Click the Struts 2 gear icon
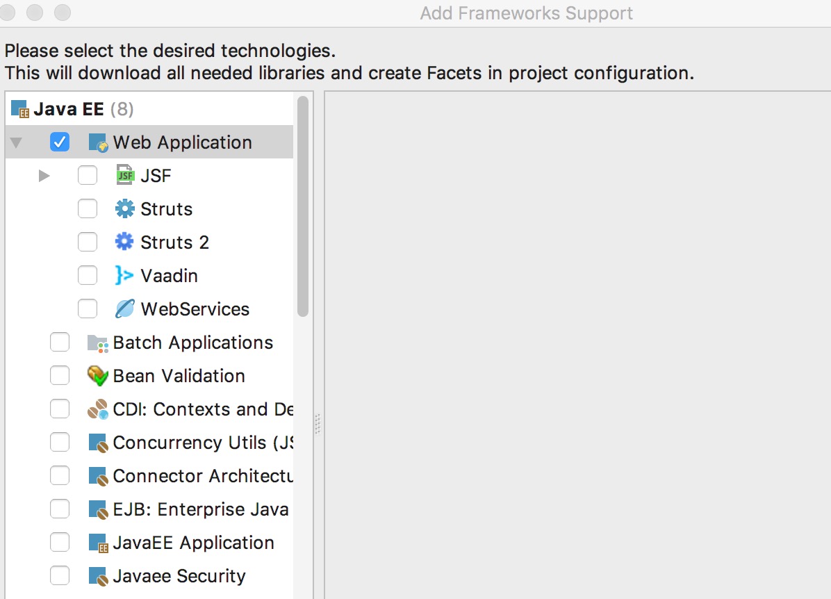This screenshot has height=599, width=831. tap(124, 242)
